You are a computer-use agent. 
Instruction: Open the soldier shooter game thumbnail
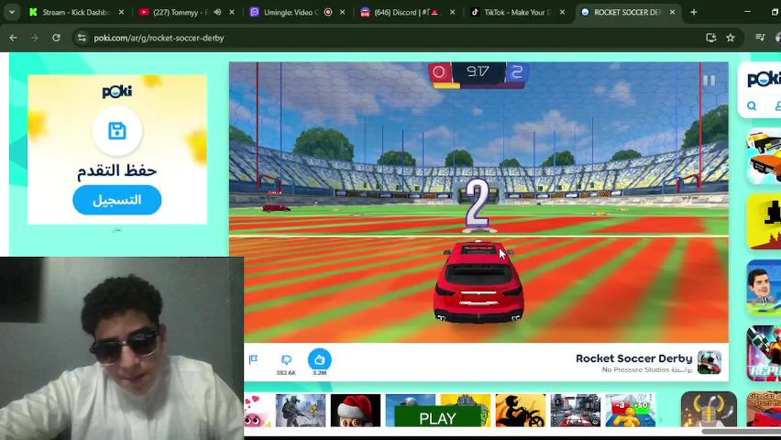[301, 410]
